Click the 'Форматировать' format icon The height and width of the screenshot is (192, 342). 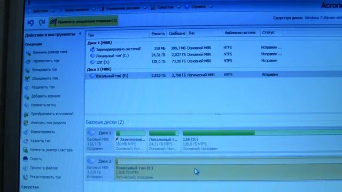[x=26, y=132]
